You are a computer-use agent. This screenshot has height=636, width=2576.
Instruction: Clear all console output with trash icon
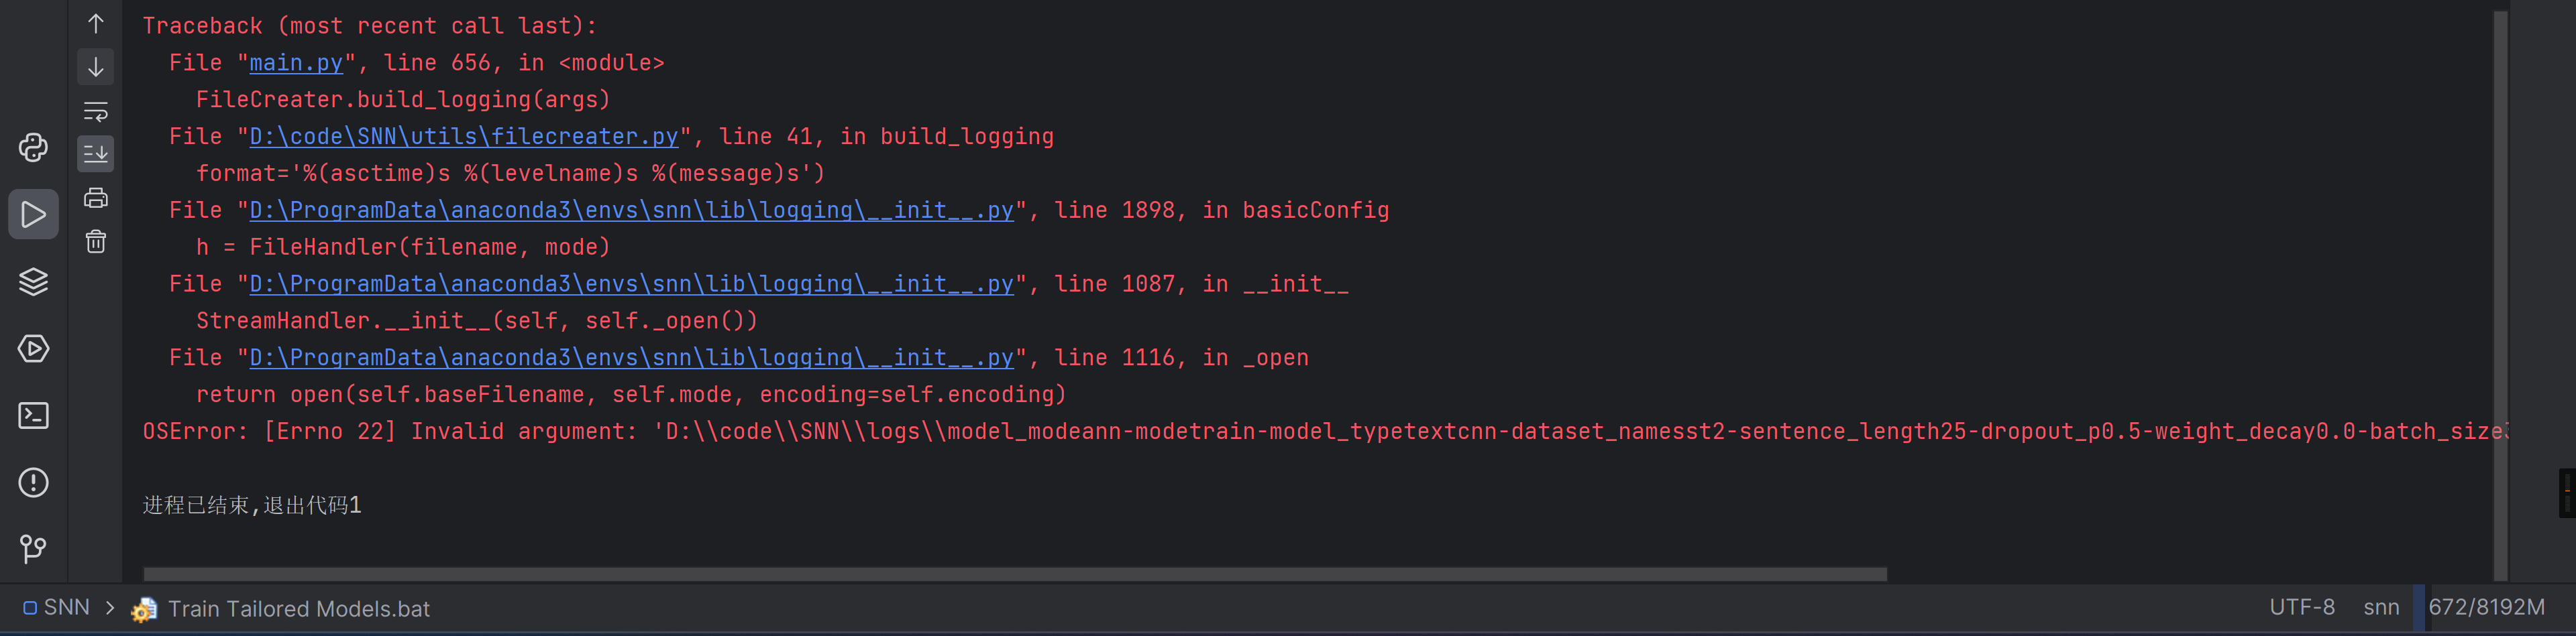(96, 242)
